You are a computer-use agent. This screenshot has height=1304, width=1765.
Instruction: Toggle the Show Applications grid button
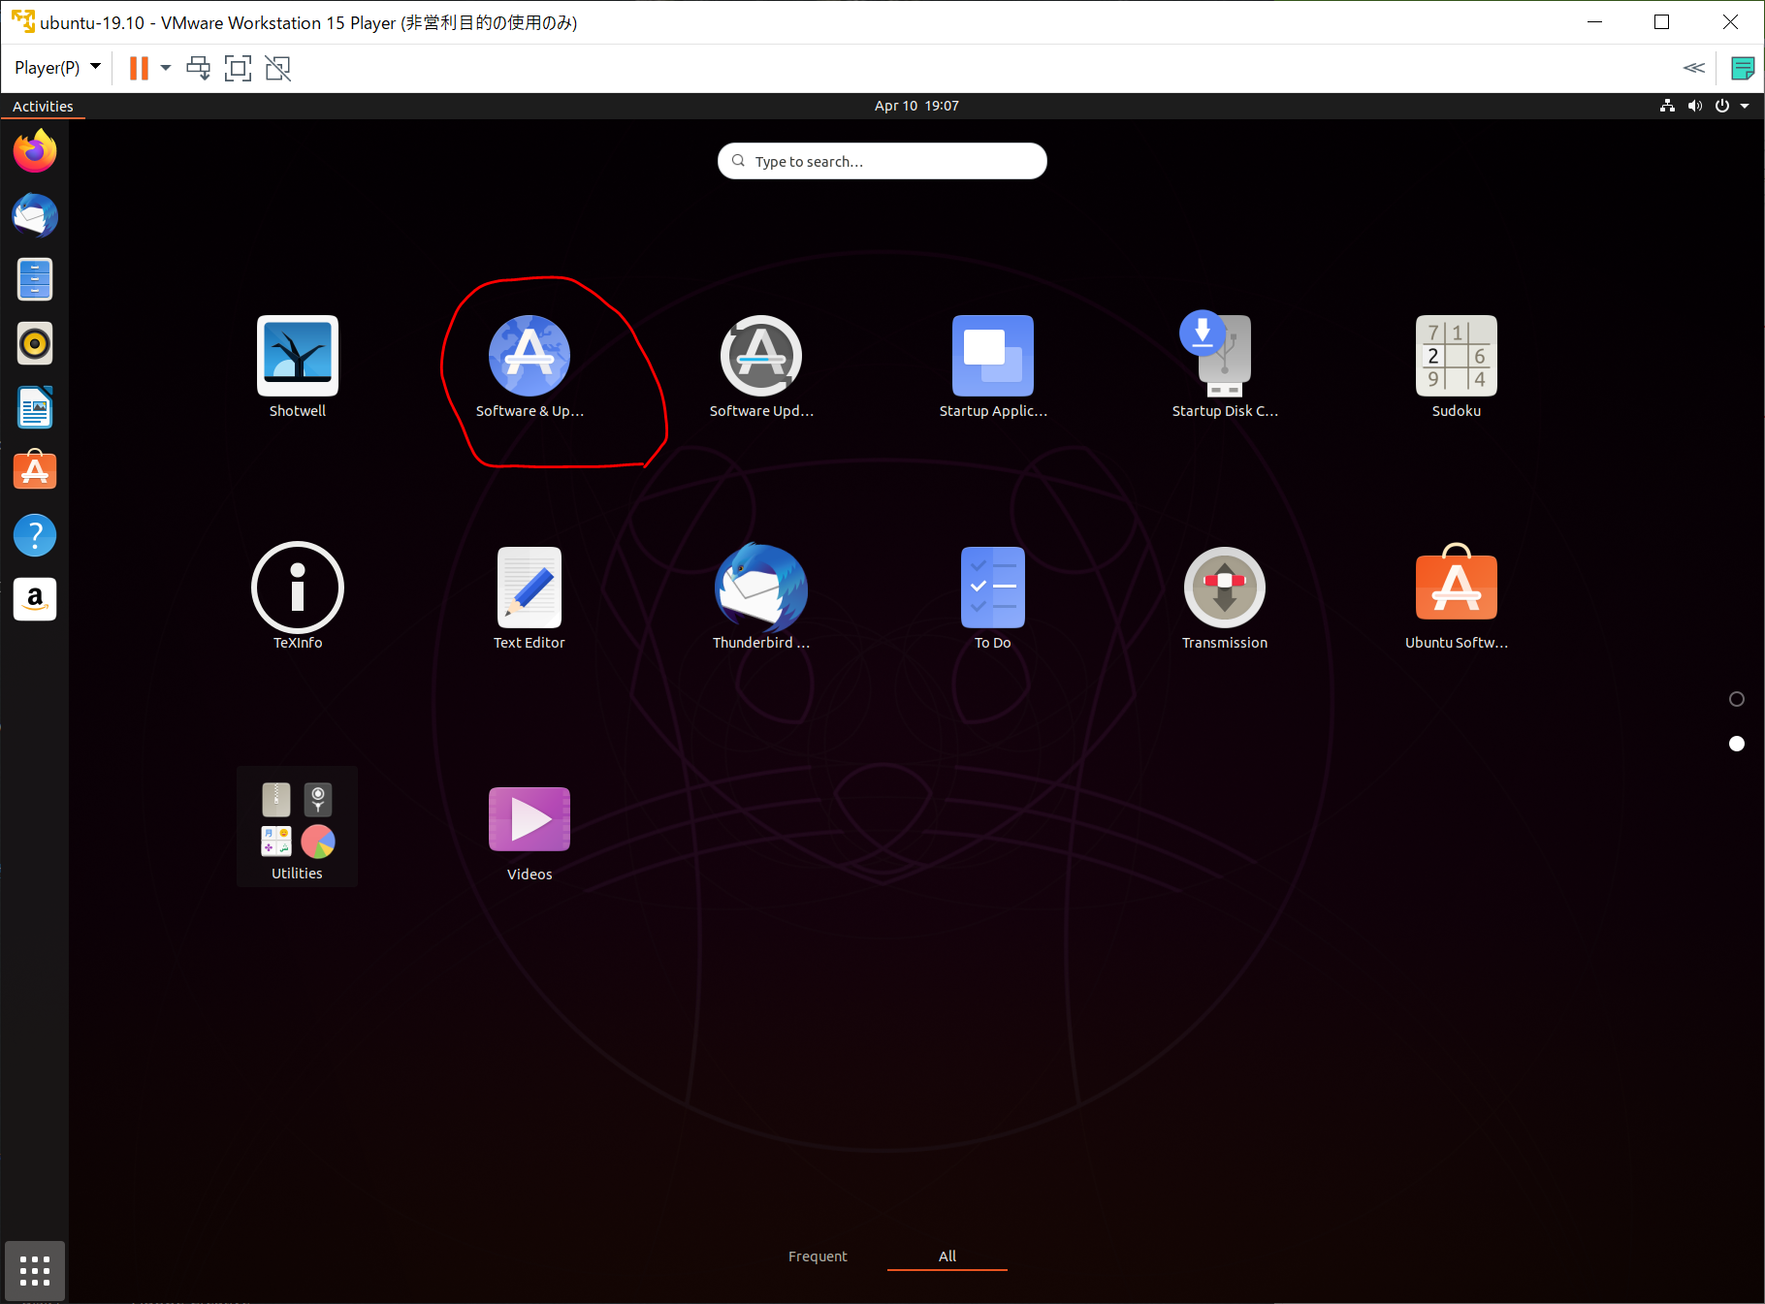[x=35, y=1271]
